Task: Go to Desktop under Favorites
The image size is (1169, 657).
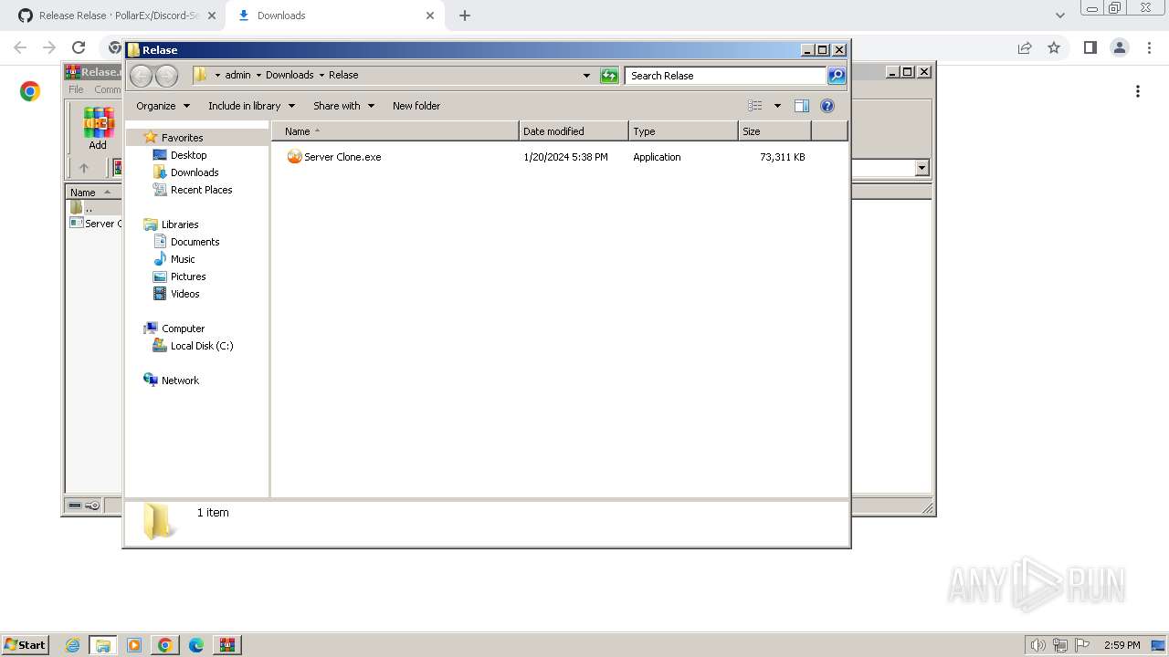Action: tap(188, 155)
